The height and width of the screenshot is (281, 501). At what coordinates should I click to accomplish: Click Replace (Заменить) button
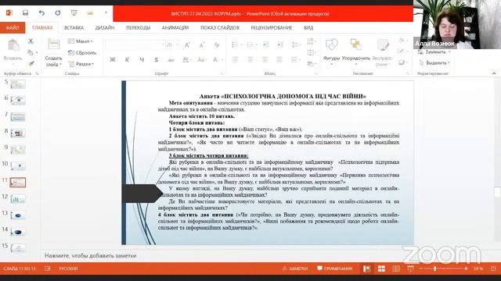point(434,52)
